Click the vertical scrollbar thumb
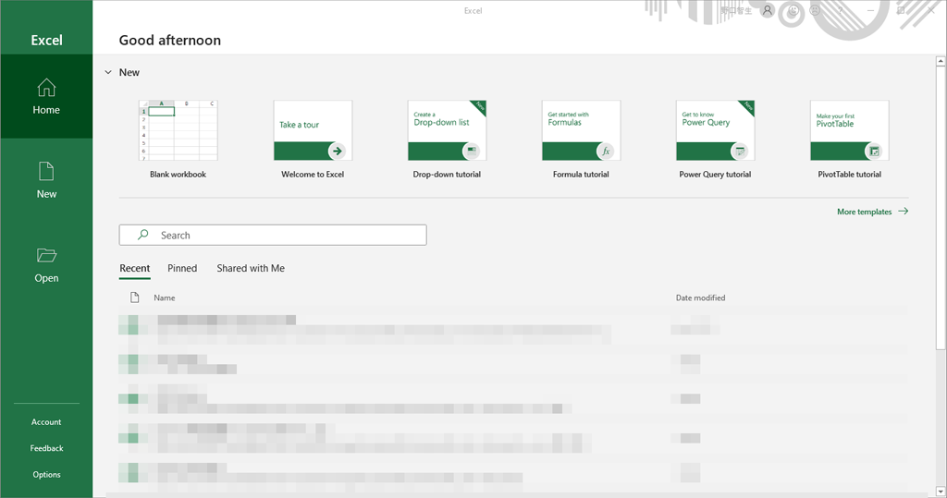 [941, 208]
